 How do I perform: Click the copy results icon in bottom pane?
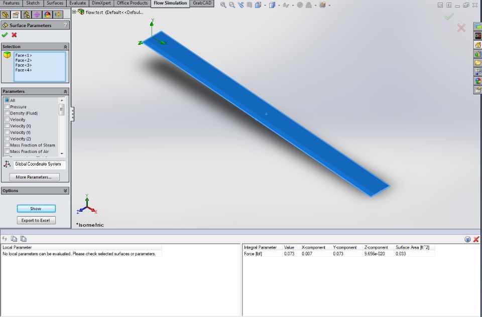tap(14, 239)
